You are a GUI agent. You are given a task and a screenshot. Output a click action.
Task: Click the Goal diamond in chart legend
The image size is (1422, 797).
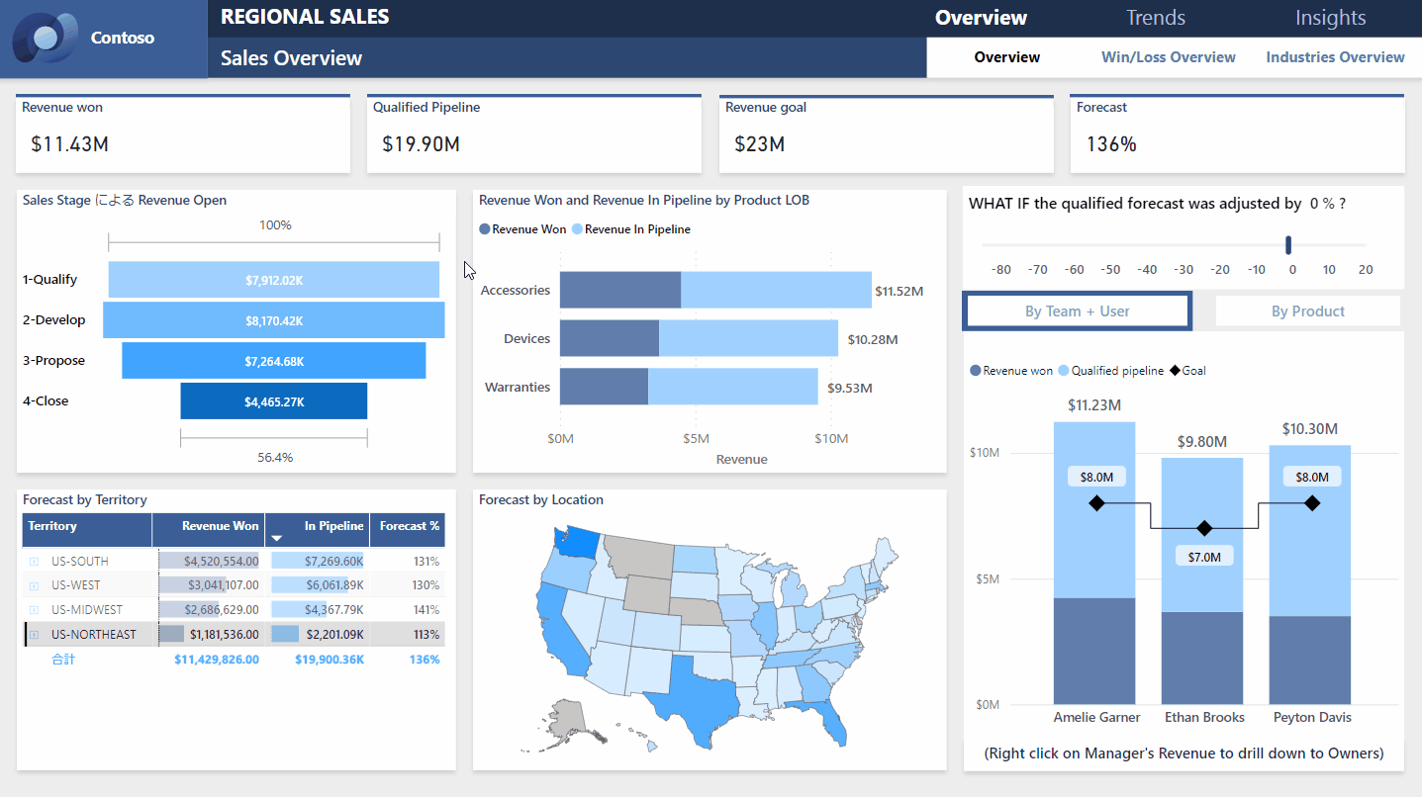(1175, 371)
